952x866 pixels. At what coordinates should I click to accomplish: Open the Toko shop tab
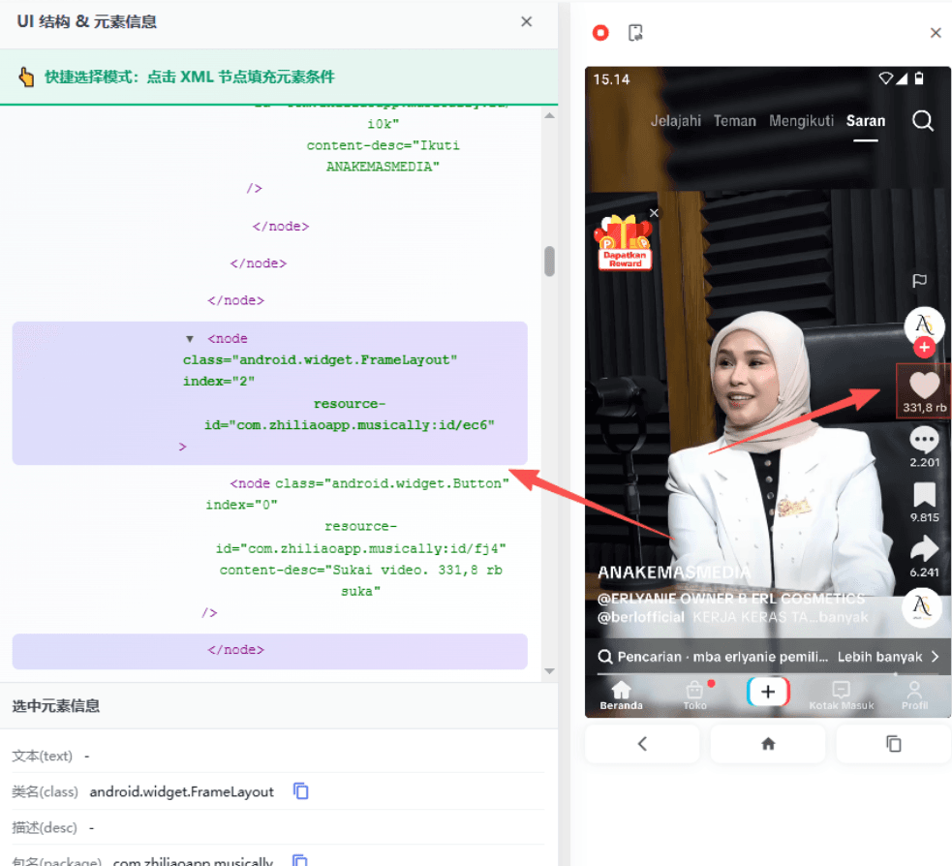(x=695, y=695)
